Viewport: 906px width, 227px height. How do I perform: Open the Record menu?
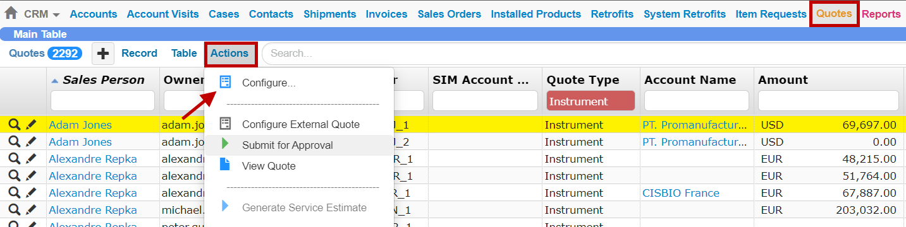(x=139, y=54)
